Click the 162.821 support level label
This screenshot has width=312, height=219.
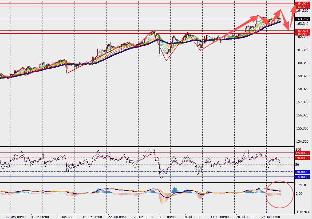(302, 31)
